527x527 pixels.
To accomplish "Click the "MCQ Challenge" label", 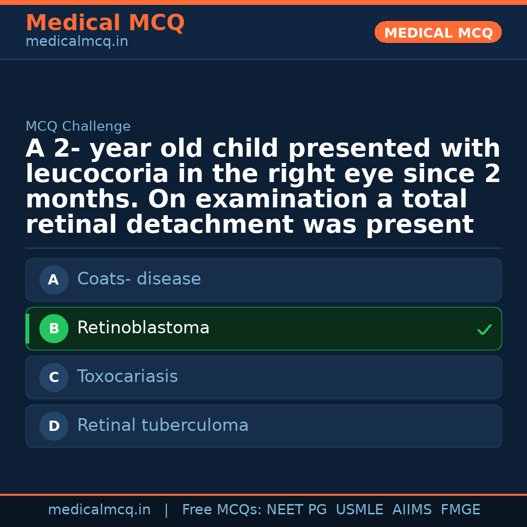I will coord(78,127).
